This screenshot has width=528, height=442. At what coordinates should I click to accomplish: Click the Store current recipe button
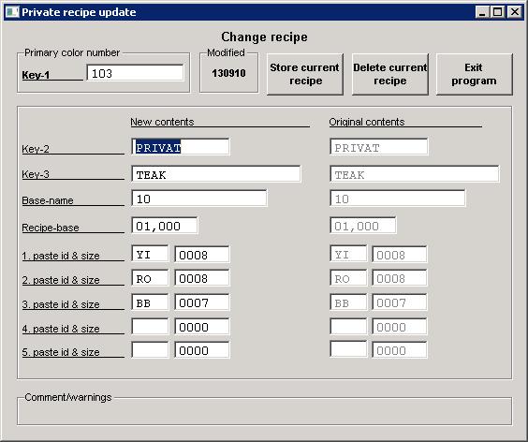(305, 74)
